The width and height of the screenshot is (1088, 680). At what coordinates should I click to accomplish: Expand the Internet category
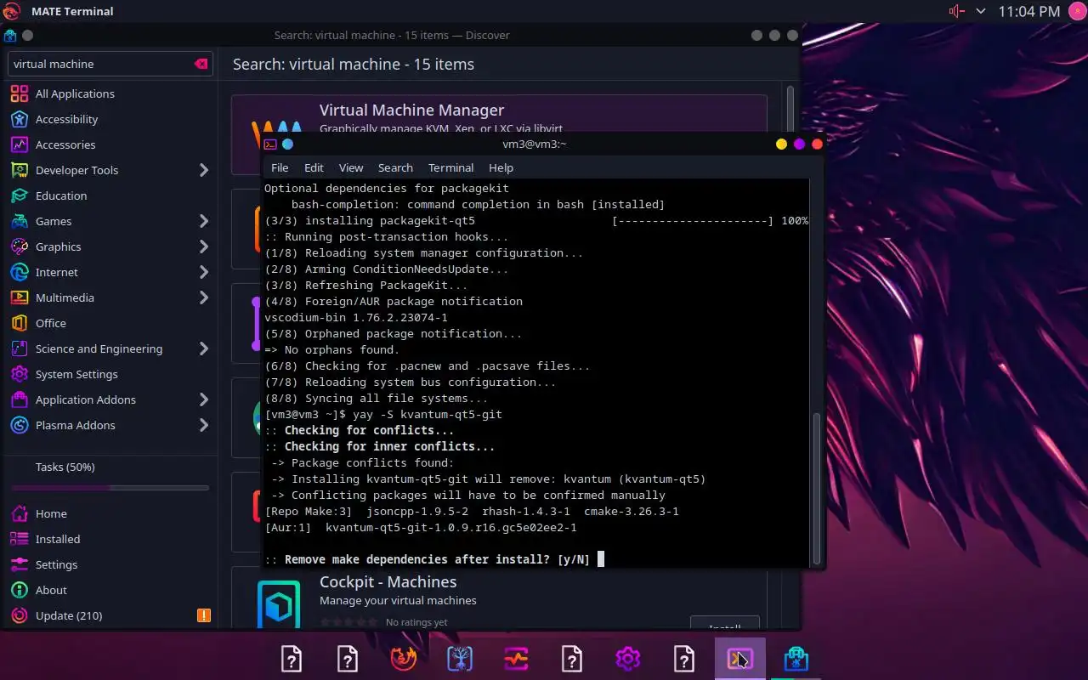click(x=204, y=272)
